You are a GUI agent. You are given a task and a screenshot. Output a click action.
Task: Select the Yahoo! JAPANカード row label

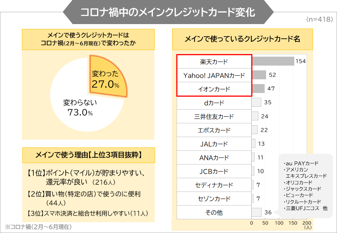tap(214, 75)
